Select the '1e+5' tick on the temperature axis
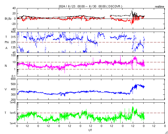168x134 pixels. 13,113
